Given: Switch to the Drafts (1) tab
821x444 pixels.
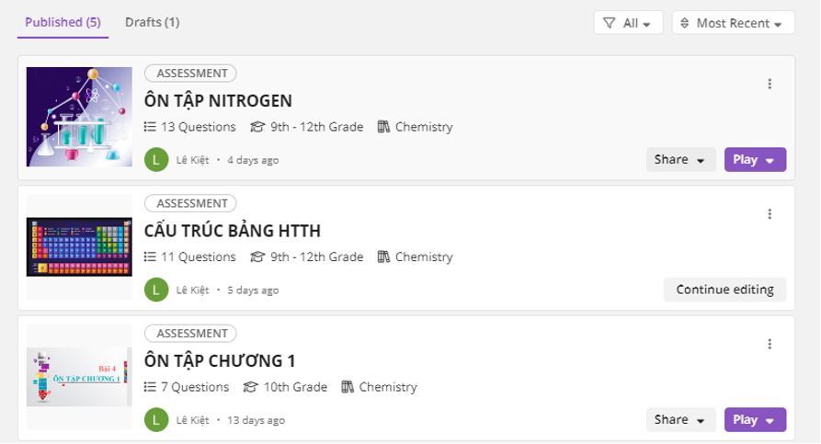Looking at the screenshot, I should point(152,22).
